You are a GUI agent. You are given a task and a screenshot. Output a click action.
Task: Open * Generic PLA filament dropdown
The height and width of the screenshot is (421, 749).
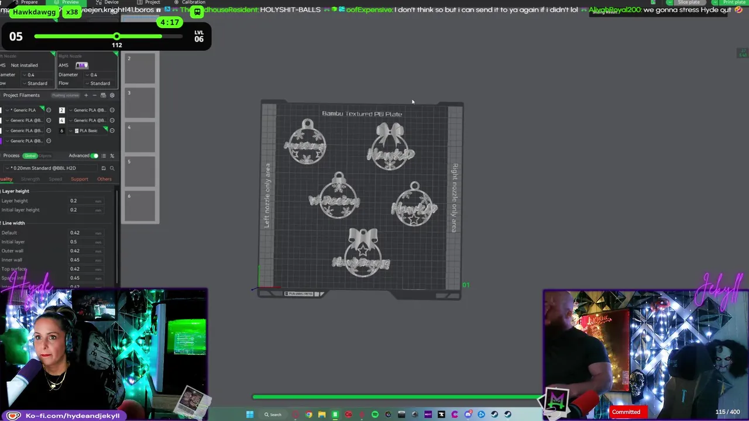click(x=24, y=110)
